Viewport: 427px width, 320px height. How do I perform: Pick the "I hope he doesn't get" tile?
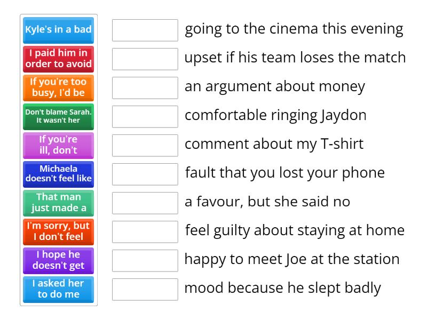point(59,260)
